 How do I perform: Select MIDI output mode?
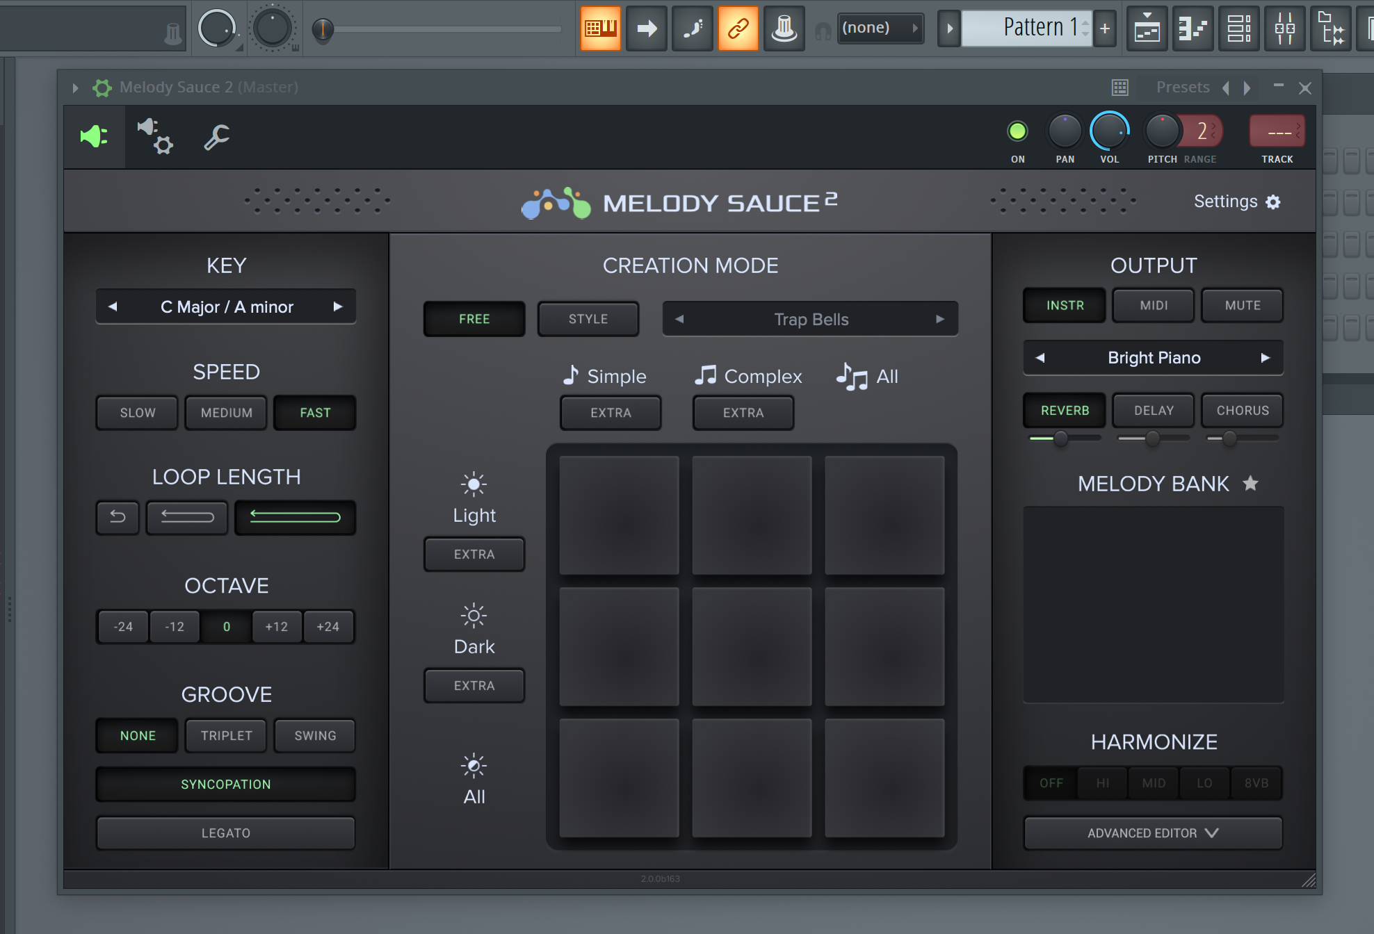1153,305
